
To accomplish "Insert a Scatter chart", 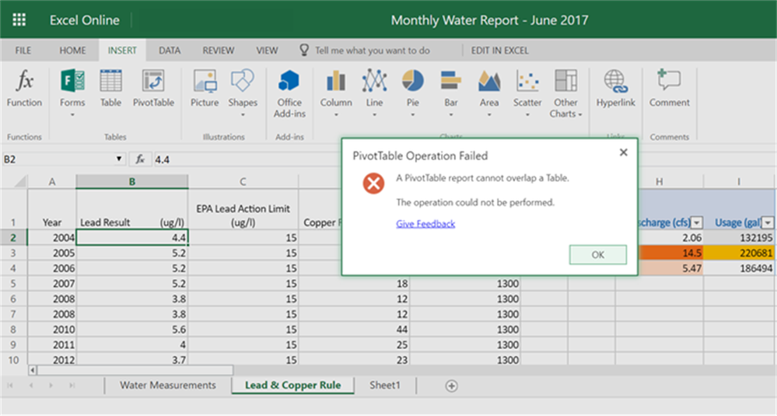I will 527,93.
